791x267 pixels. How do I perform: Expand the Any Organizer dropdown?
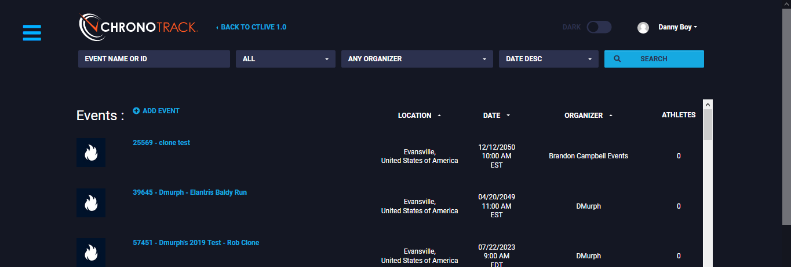pos(417,59)
